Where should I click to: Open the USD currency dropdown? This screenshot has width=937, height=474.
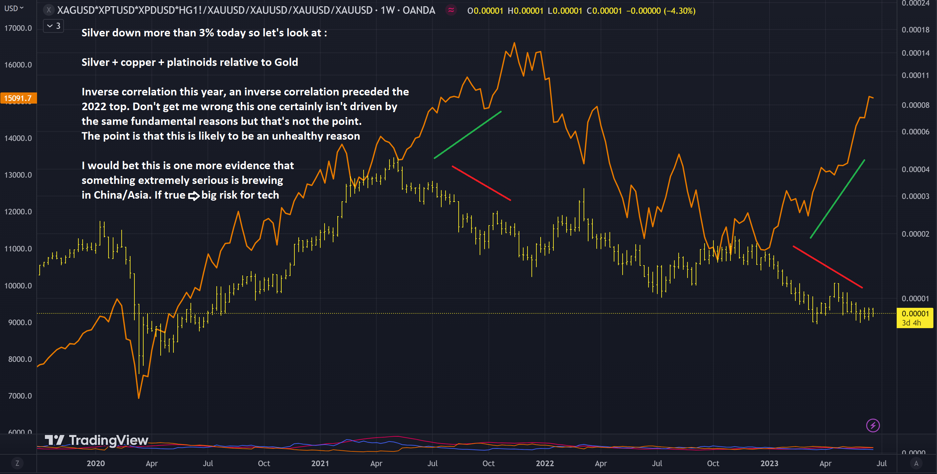[x=14, y=8]
